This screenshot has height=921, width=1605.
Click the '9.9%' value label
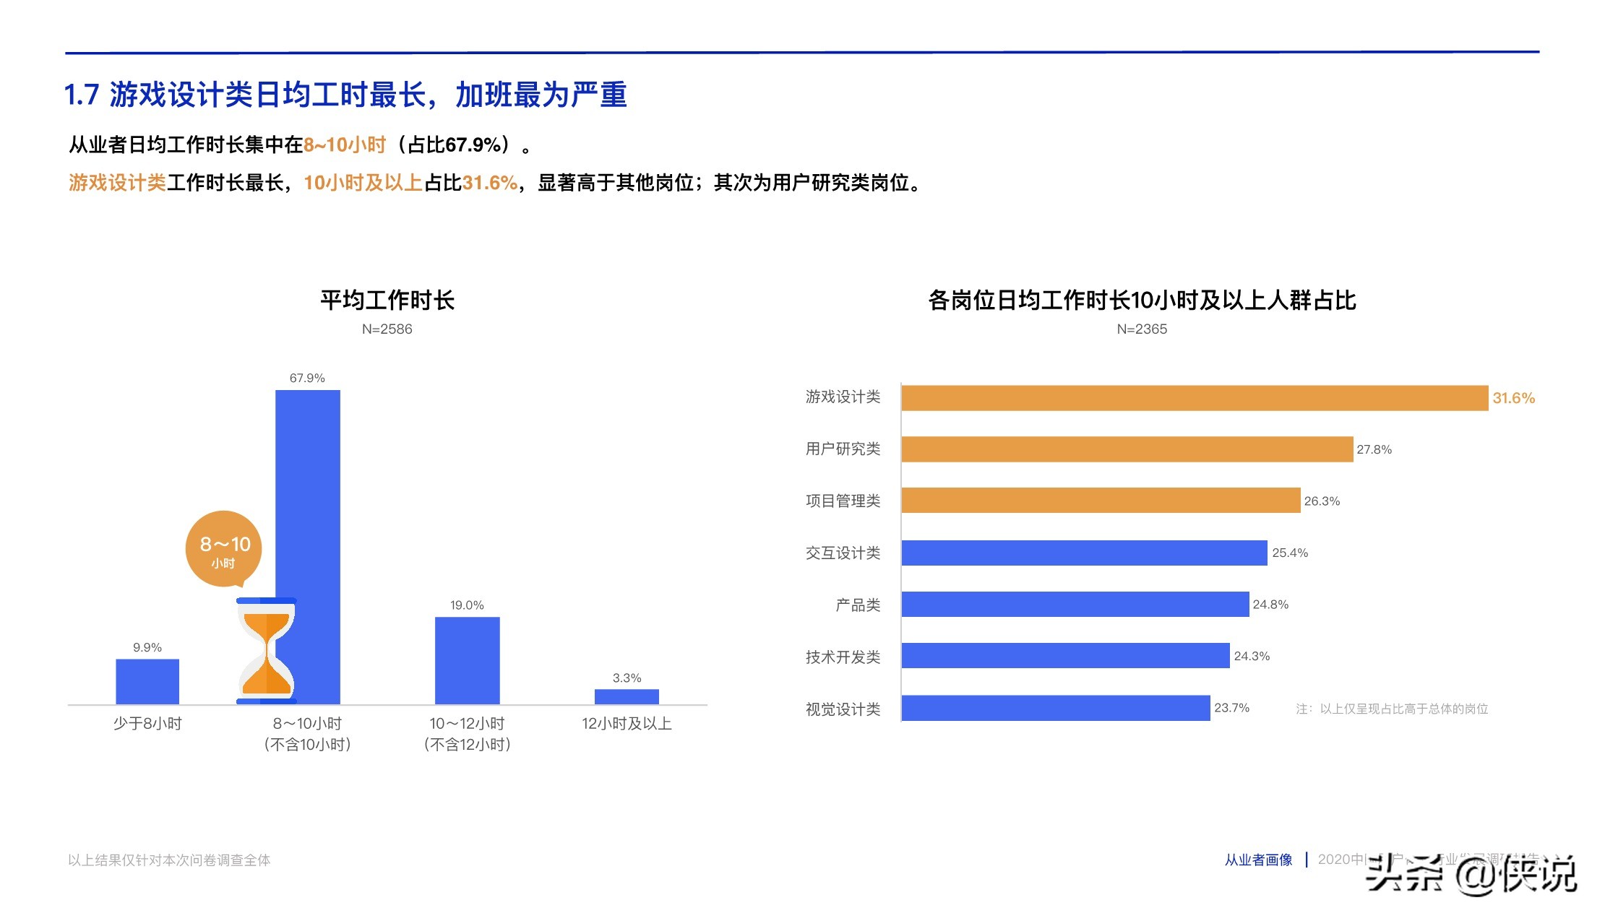point(147,647)
